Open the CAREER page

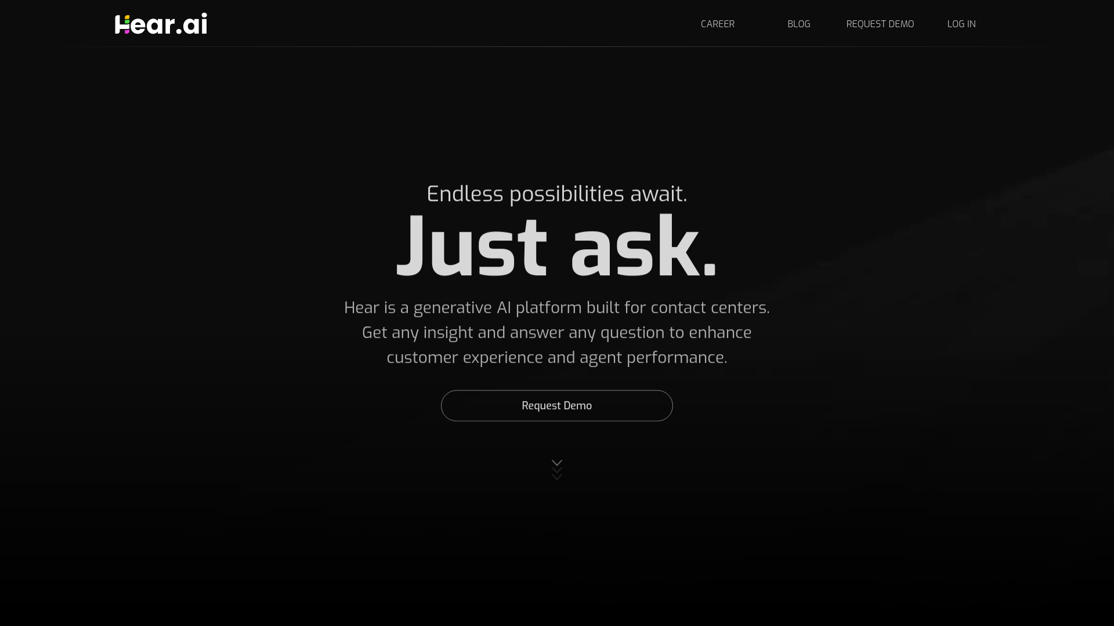[717, 24]
